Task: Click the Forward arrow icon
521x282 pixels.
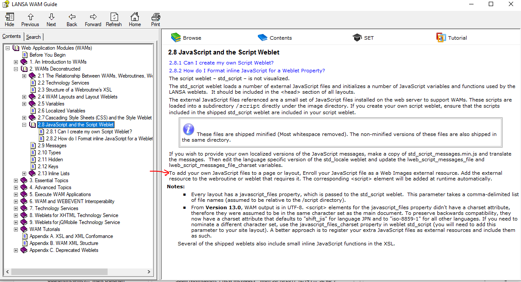Action: coord(93,17)
